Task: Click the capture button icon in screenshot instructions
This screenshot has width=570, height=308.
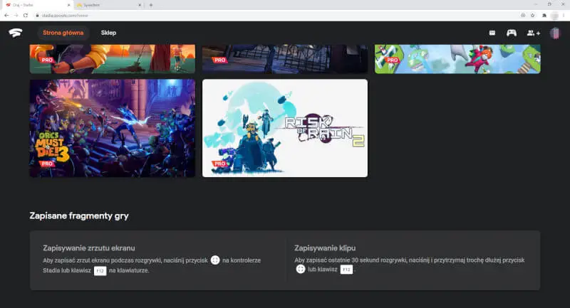Action: coord(215,260)
